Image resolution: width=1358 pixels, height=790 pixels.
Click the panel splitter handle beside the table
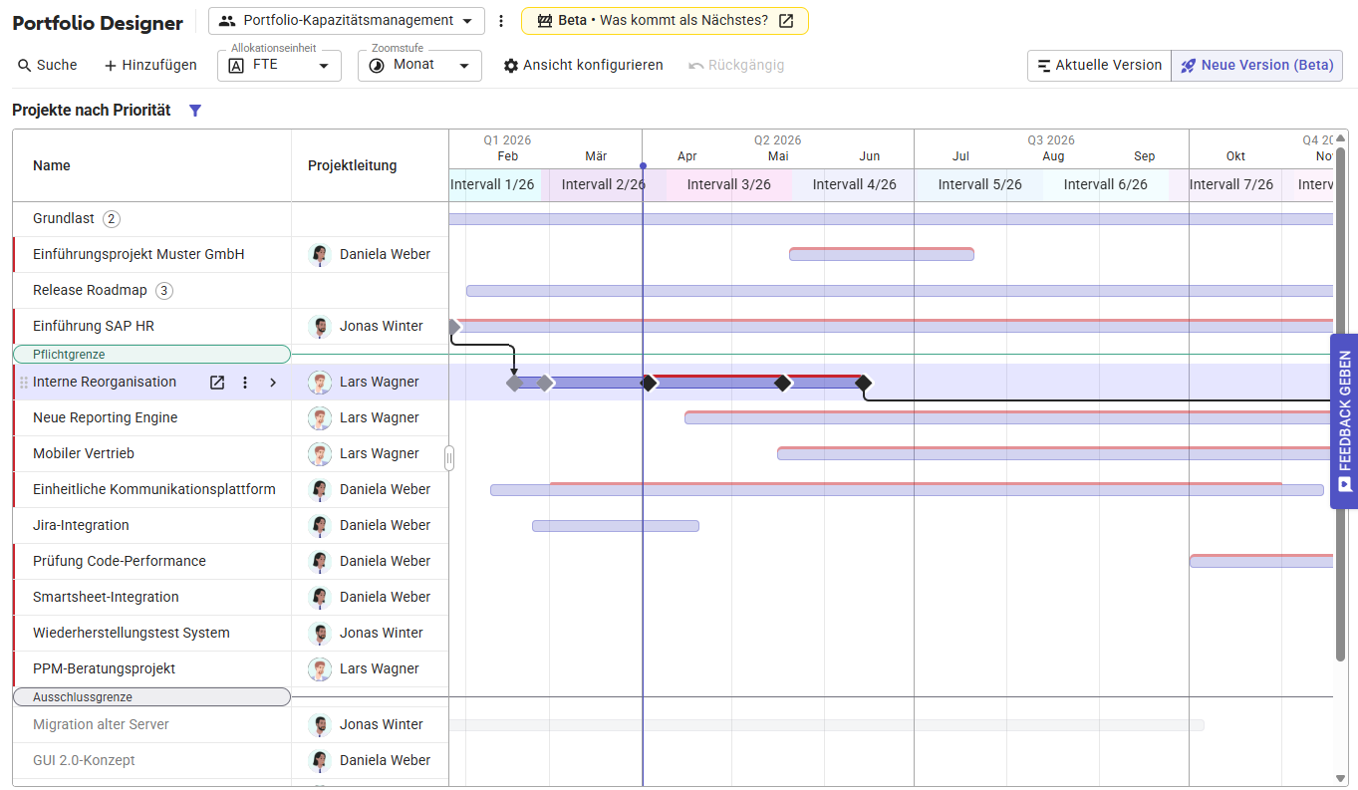[449, 458]
